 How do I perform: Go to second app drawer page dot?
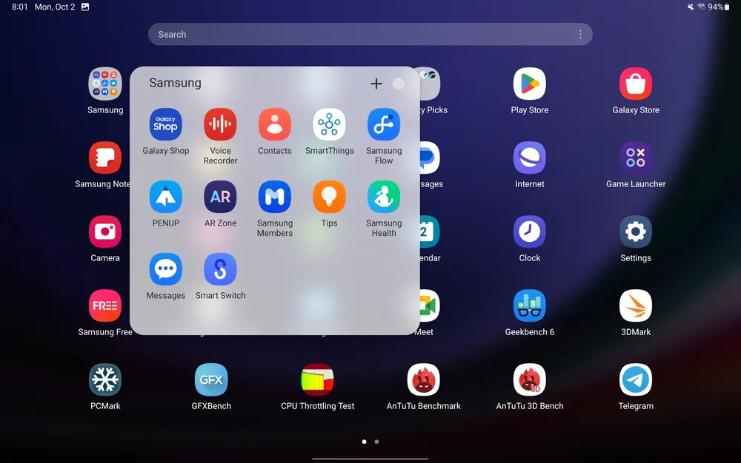pos(376,442)
